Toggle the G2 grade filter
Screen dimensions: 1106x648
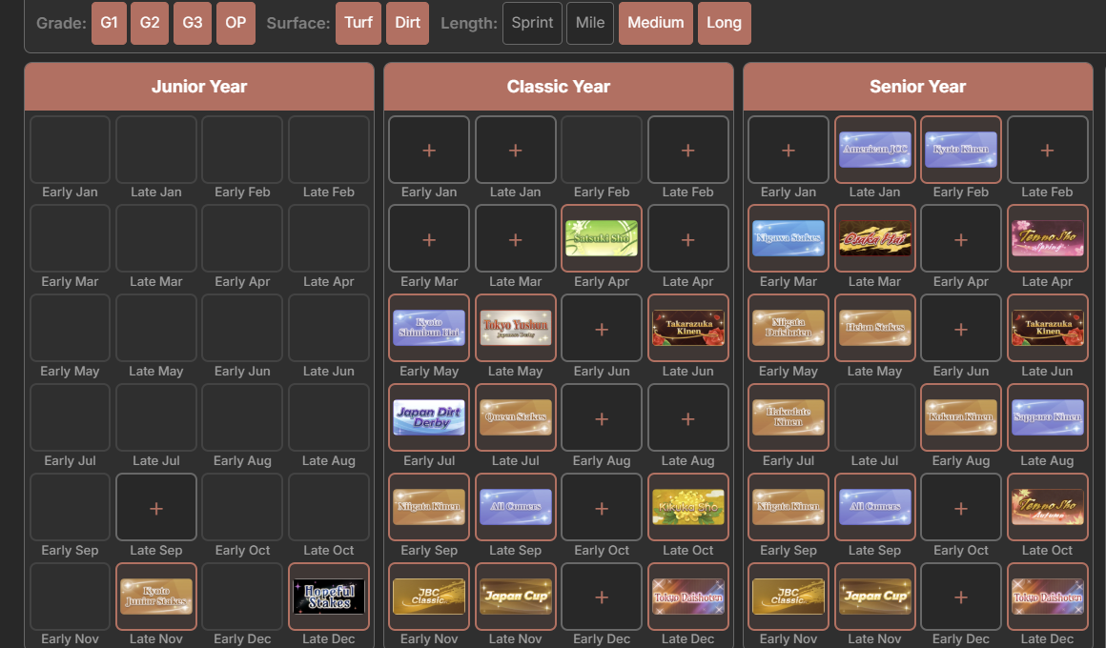tap(150, 23)
